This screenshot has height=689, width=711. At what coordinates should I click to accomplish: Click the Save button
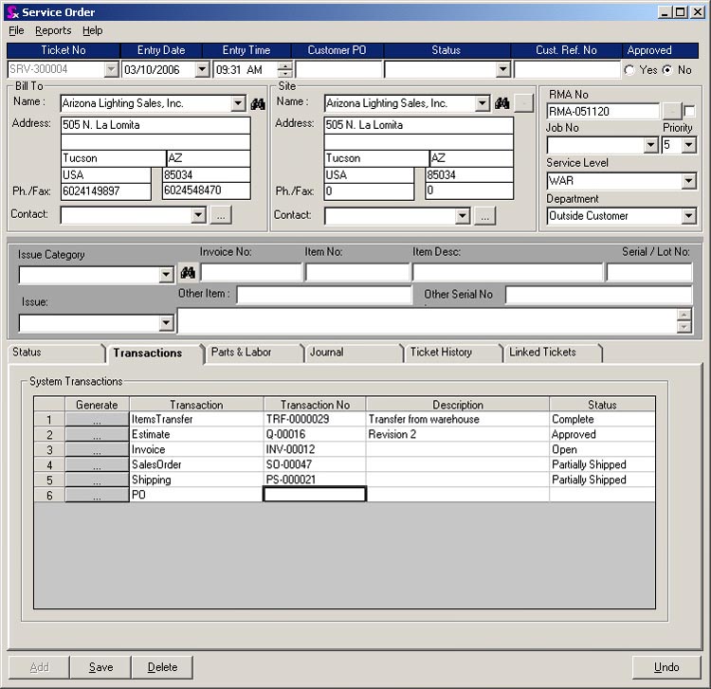101,667
